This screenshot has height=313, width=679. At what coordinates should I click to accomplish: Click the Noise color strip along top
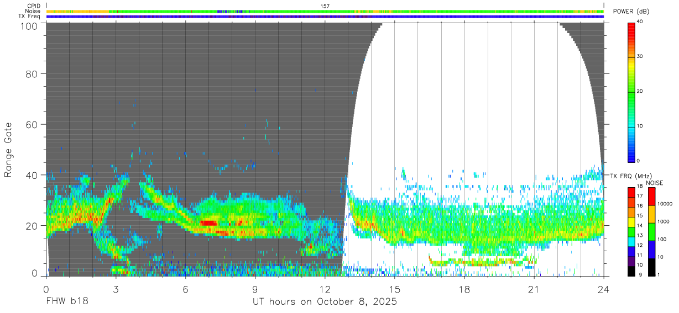(x=325, y=11)
